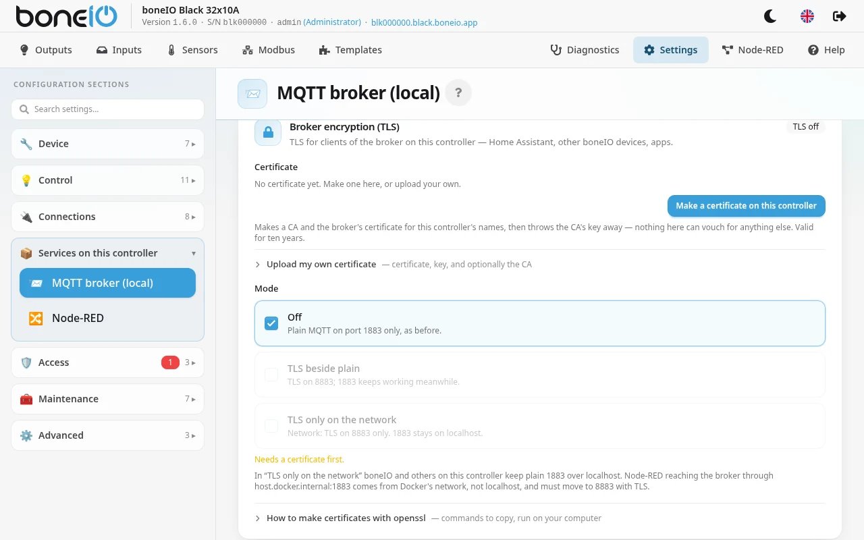Image resolution: width=864 pixels, height=540 pixels.
Task: Click the shield icon on Access section
Action: (x=26, y=362)
